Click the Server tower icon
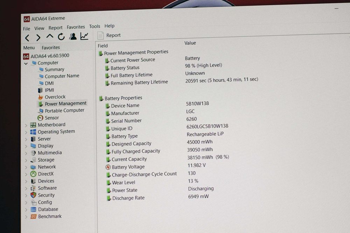The height and width of the screenshot is (233, 350). (33, 139)
